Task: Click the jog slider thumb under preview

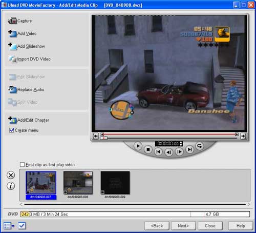Action: point(103,138)
